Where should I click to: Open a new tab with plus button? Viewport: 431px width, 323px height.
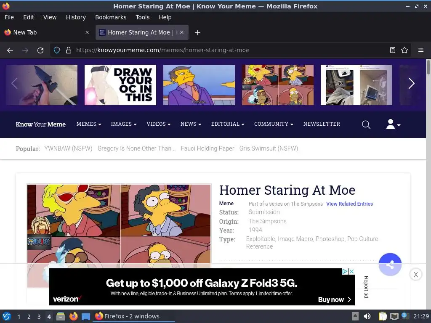tap(197, 33)
